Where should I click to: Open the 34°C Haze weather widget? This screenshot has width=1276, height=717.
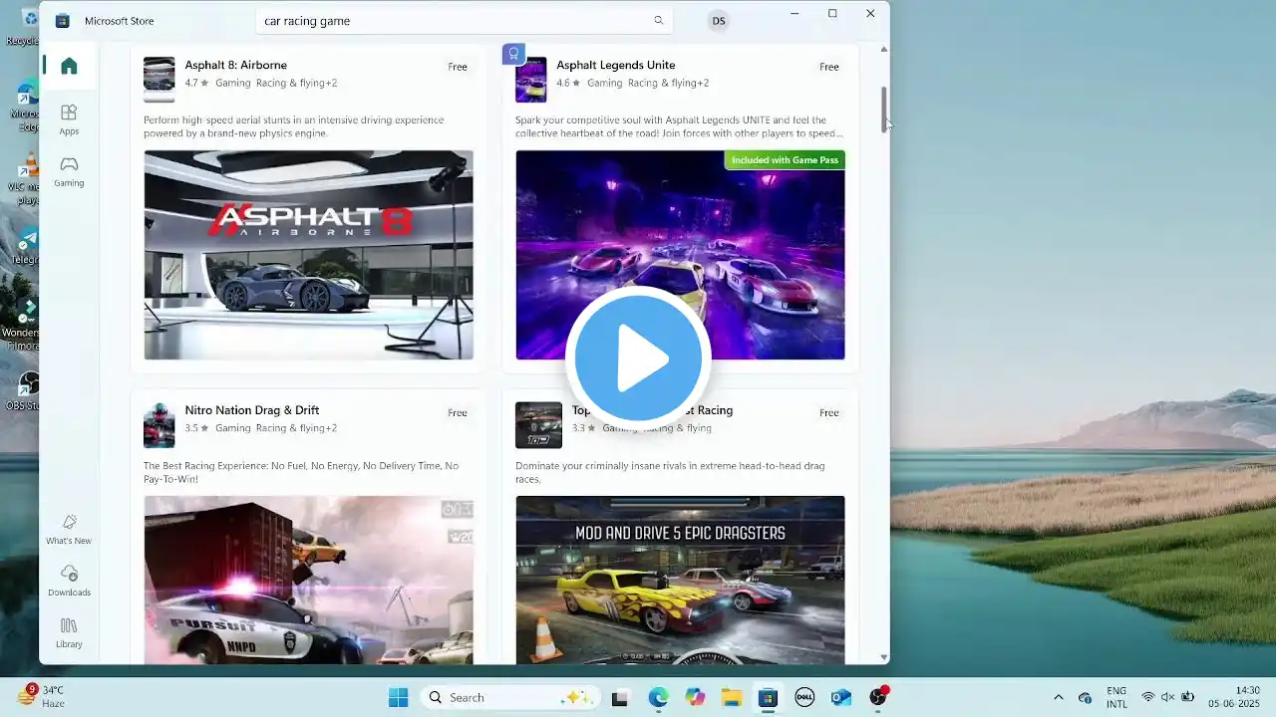[x=40, y=696]
